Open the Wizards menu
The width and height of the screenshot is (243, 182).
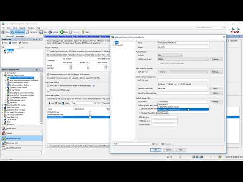tap(22, 28)
